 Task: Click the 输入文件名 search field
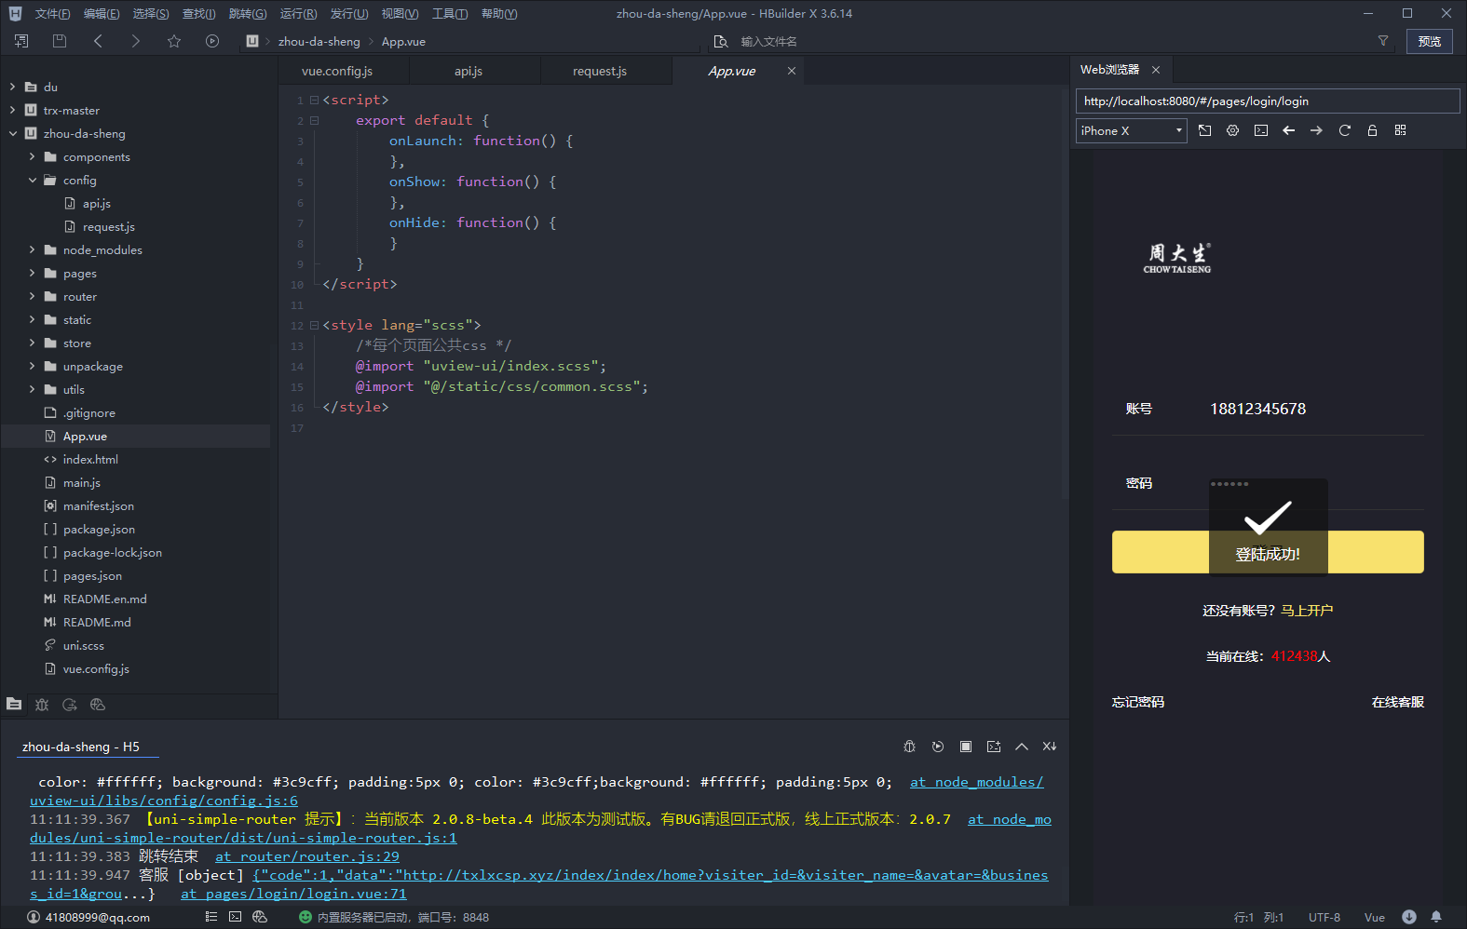(768, 42)
